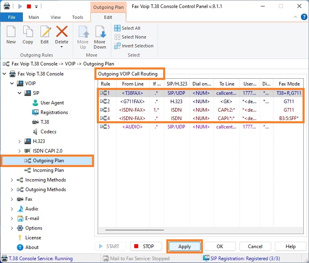Collapse the Fax Voip T.38 Console root node
The image size is (309, 263).
4,74
